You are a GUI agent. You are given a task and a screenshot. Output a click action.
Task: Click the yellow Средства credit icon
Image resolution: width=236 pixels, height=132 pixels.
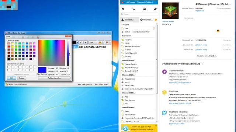tap(164, 92)
